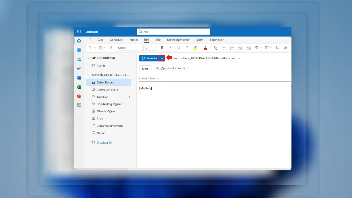352x198 pixels.
Task: Open the Send options dropdown arrow
Action: click(x=162, y=58)
